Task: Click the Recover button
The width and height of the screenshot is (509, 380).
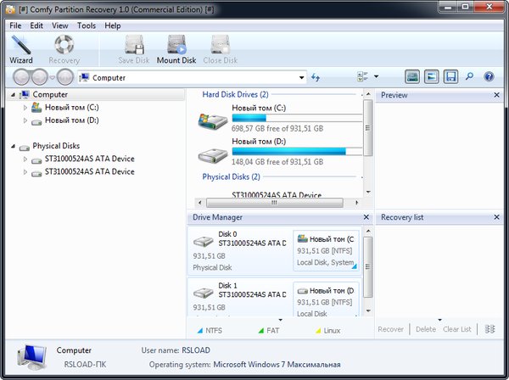Action: click(x=390, y=329)
